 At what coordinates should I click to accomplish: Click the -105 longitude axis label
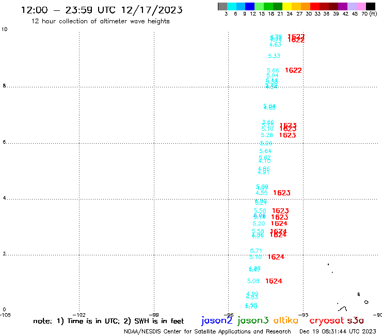pyautogui.click(x=5, y=315)
